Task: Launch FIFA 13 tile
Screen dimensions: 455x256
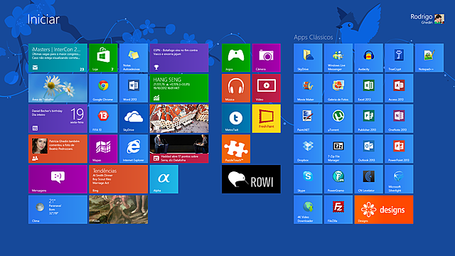Action: click(x=103, y=119)
